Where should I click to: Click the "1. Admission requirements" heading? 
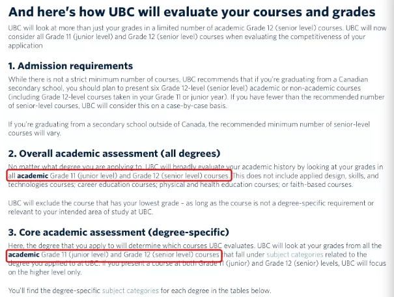pyautogui.click(x=70, y=66)
